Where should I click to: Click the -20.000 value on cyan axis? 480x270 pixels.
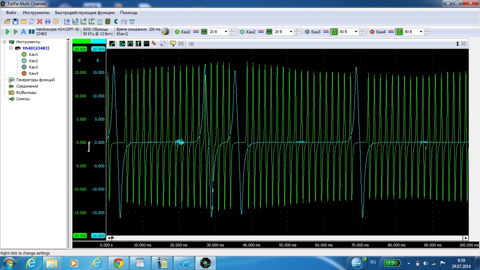pyautogui.click(x=98, y=236)
